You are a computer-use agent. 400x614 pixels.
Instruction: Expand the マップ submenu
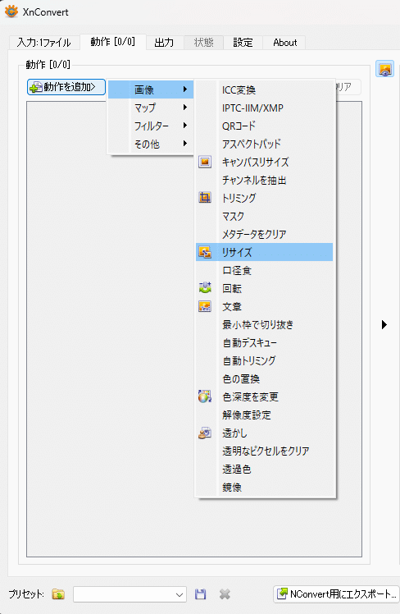coord(151,108)
